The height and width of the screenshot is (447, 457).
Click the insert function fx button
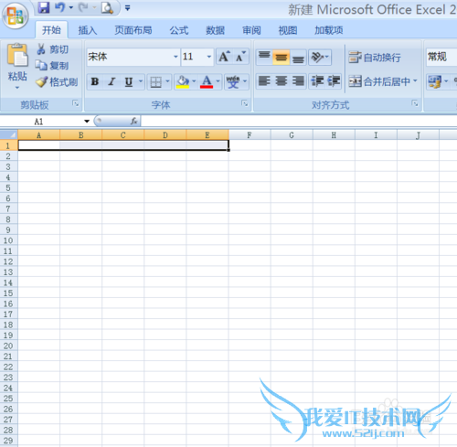click(x=134, y=121)
